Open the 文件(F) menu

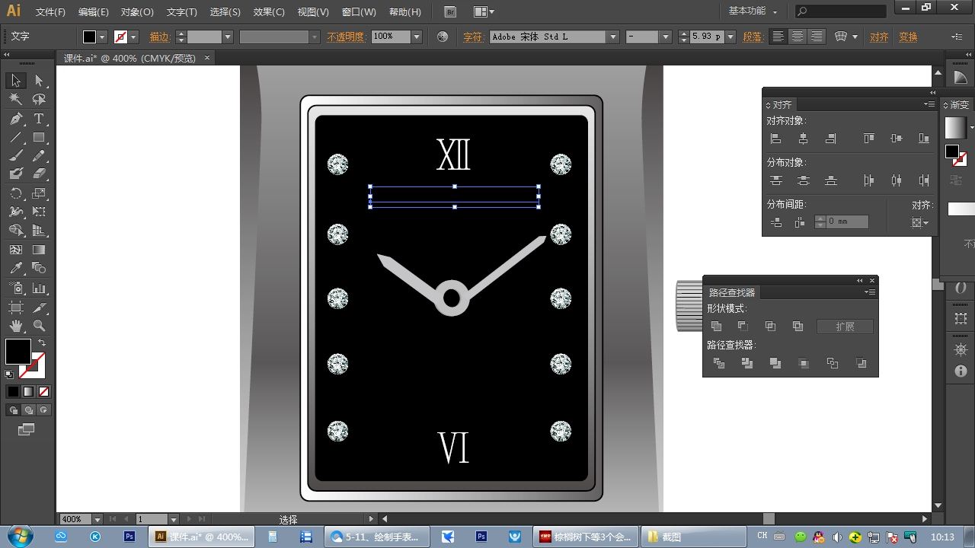(51, 12)
